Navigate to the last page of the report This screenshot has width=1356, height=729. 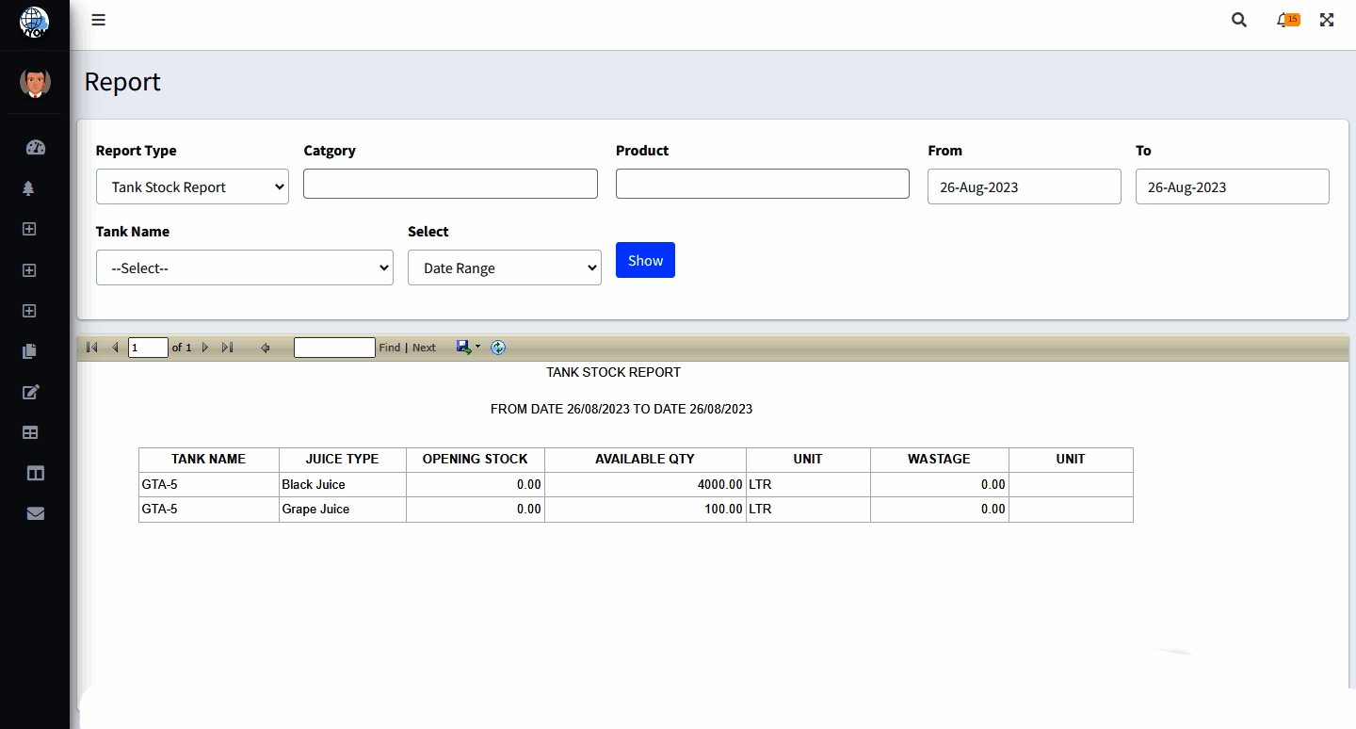coord(227,347)
